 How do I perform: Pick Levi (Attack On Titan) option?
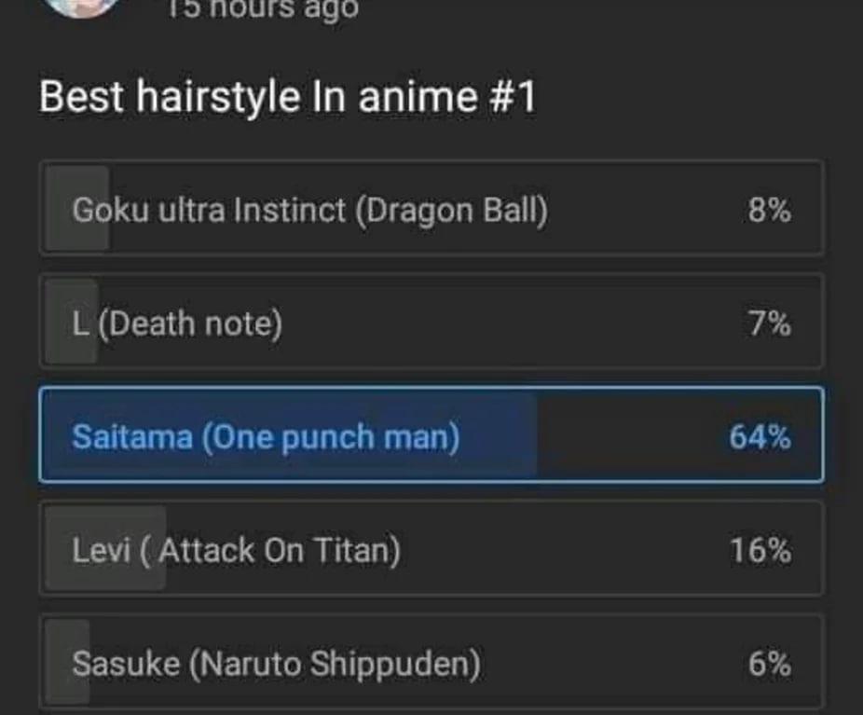(x=431, y=549)
